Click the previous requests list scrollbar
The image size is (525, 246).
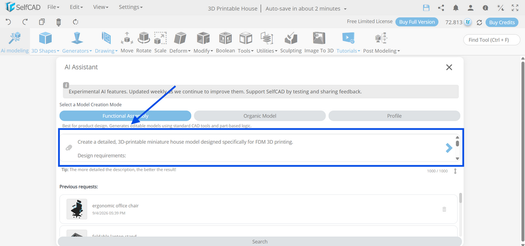460,197
